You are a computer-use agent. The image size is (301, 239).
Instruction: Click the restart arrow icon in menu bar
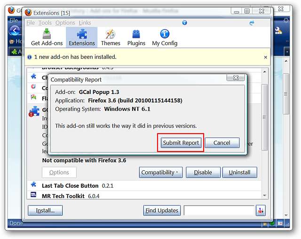point(252,23)
